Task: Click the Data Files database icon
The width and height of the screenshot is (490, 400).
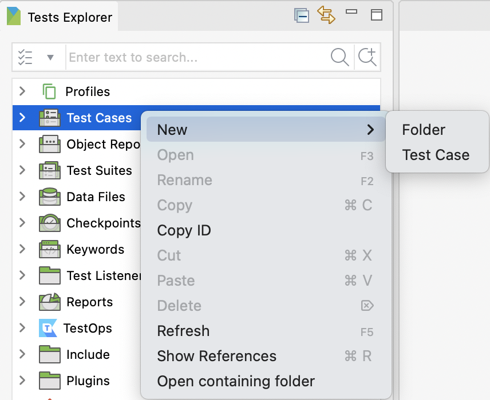Action: 49,197
